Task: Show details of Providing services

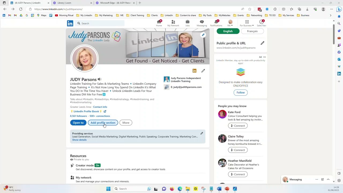Action: 79,140
